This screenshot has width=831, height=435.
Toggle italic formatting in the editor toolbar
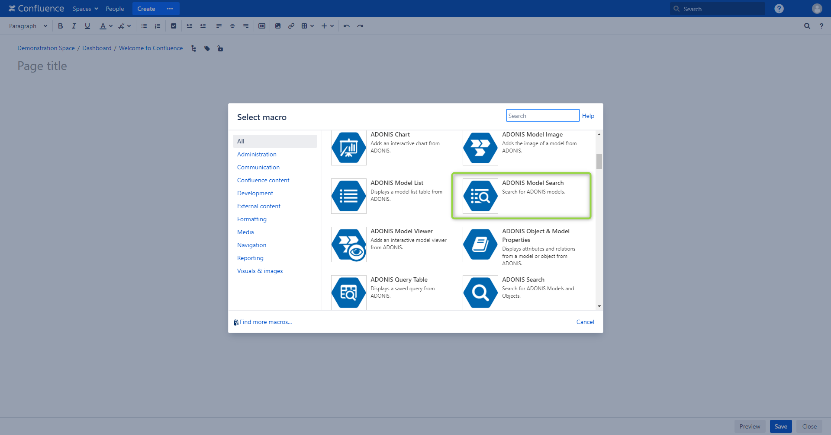[74, 26]
